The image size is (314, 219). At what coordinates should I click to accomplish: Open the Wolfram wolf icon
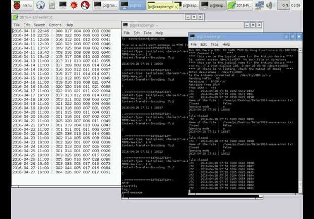(x=85, y=5)
